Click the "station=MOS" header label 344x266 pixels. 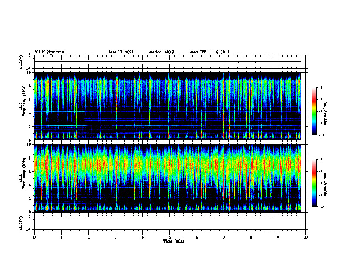pos(162,52)
